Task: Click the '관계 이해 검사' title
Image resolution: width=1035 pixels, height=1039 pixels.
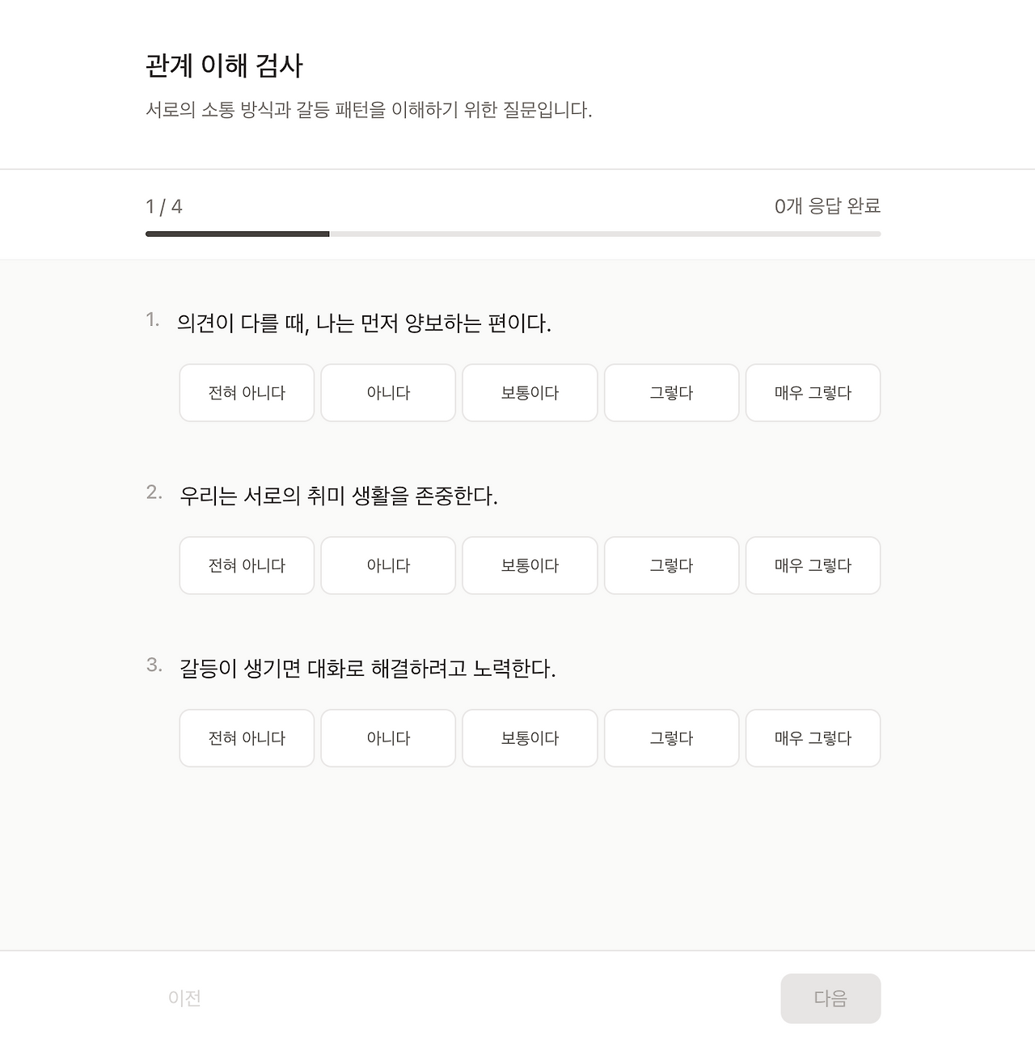Action: coord(224,65)
